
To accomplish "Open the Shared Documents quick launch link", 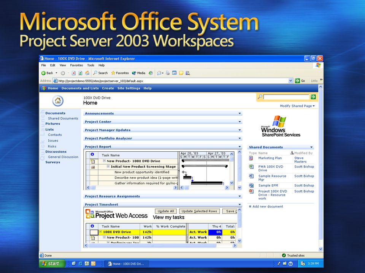I will 63,118.
